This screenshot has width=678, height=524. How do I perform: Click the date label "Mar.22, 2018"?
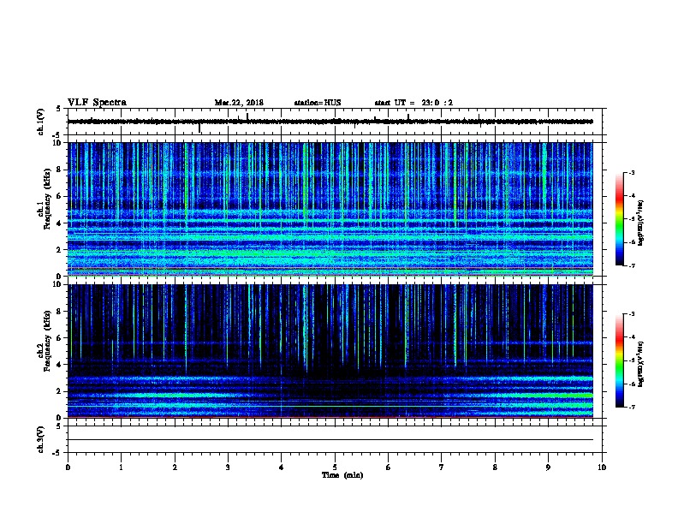tap(239, 103)
